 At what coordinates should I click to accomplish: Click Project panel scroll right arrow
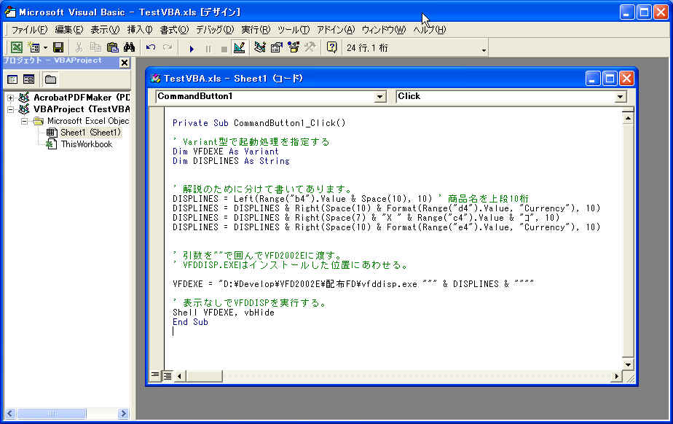point(123,414)
